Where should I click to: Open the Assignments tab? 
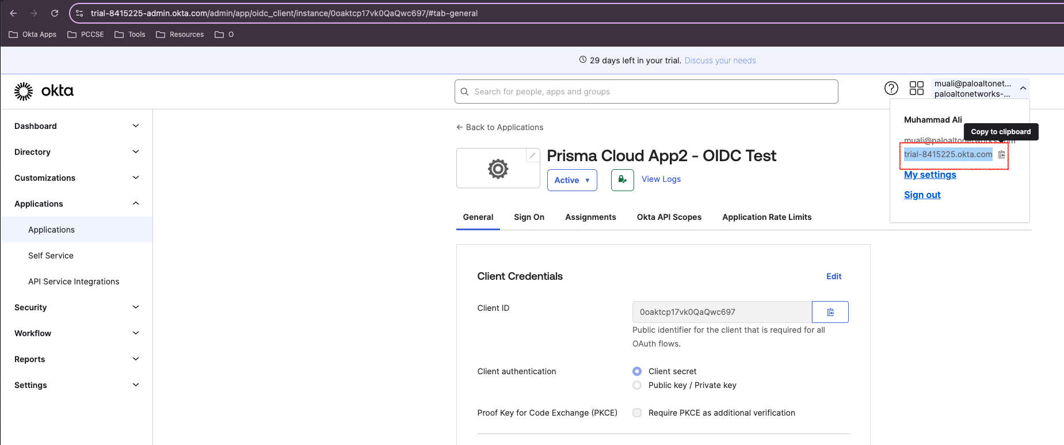coord(590,217)
